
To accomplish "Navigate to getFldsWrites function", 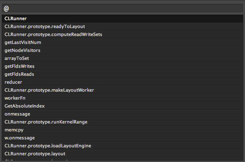I will pos(122,67).
